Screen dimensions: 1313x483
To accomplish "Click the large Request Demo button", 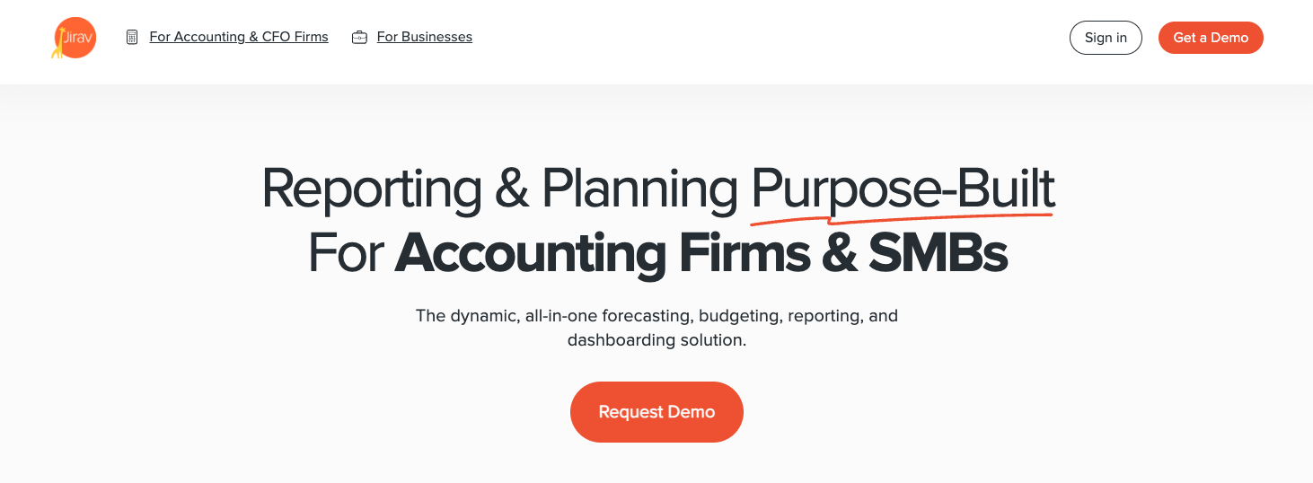I will tap(656, 412).
